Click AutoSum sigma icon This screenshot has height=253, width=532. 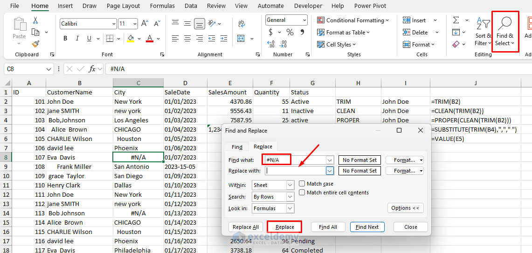(456, 20)
